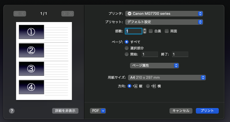This screenshot has width=230, height=122.
Task: Select the 開始 page range radio button
Action: [127, 54]
